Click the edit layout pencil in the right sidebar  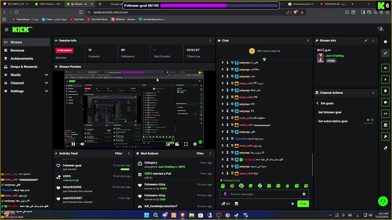[x=385, y=53]
